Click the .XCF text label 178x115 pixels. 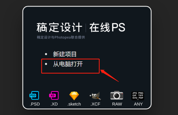click(x=95, y=104)
